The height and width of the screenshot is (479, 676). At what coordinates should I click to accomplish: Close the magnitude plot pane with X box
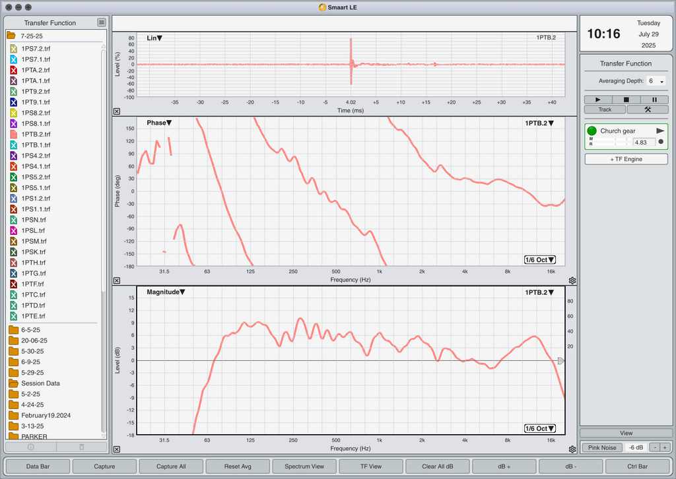tap(117, 449)
